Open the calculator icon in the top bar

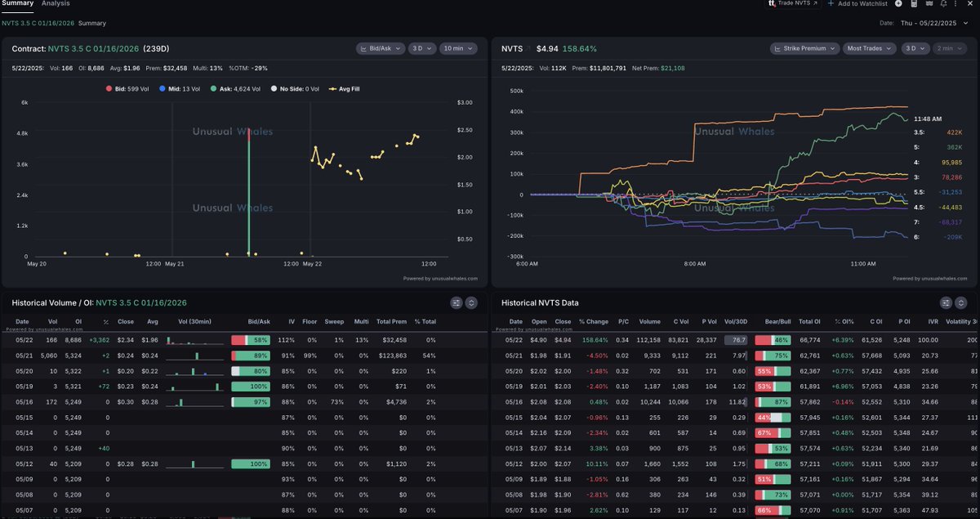tap(914, 4)
